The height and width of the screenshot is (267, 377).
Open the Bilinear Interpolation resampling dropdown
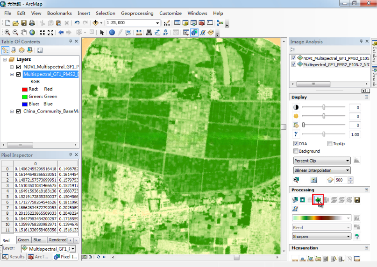[x=322, y=170]
